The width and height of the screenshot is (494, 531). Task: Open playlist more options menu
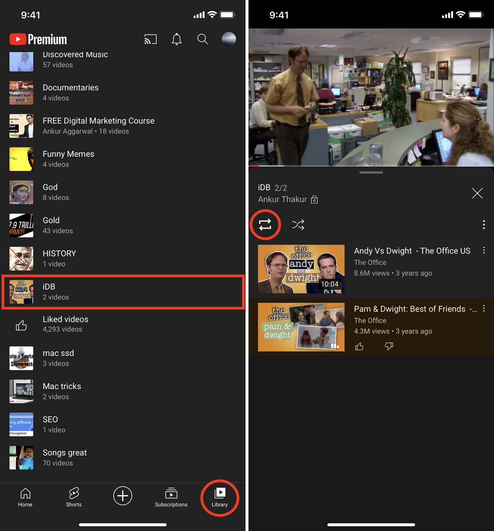(x=484, y=225)
